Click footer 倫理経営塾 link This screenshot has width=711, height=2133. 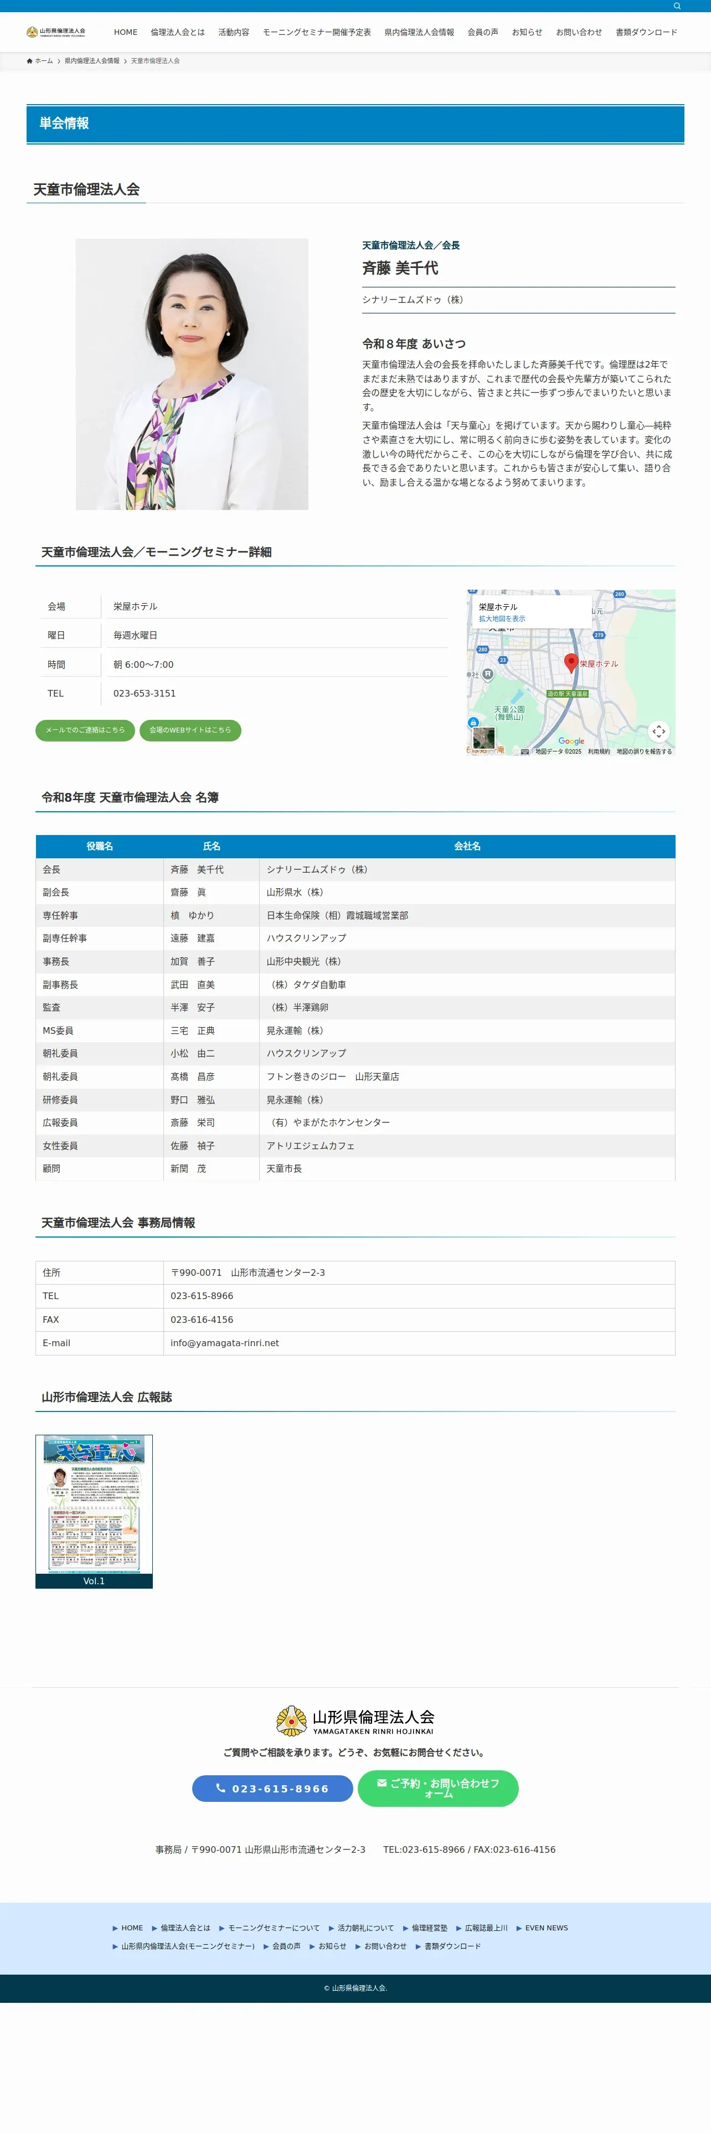(430, 1928)
